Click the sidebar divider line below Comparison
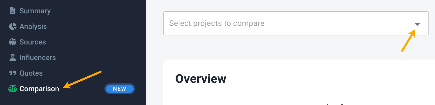The height and width of the screenshot is (105, 435). tap(73, 101)
